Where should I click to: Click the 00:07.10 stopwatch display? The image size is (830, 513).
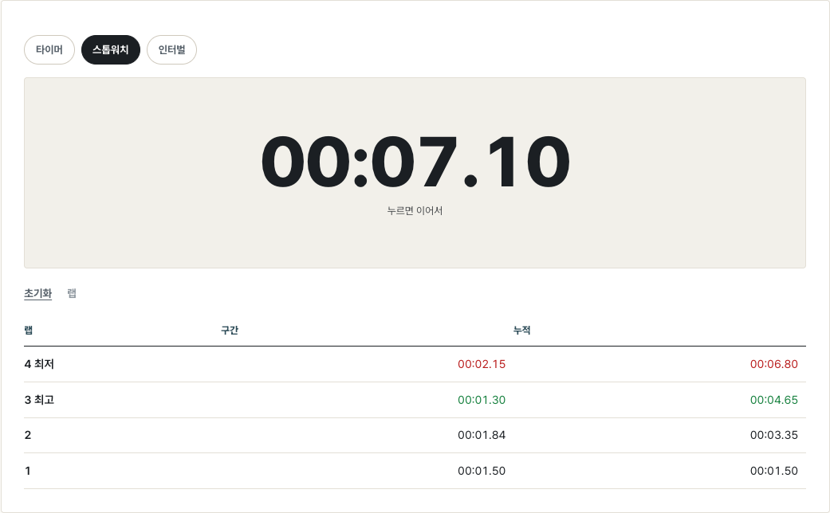pyautogui.click(x=415, y=161)
